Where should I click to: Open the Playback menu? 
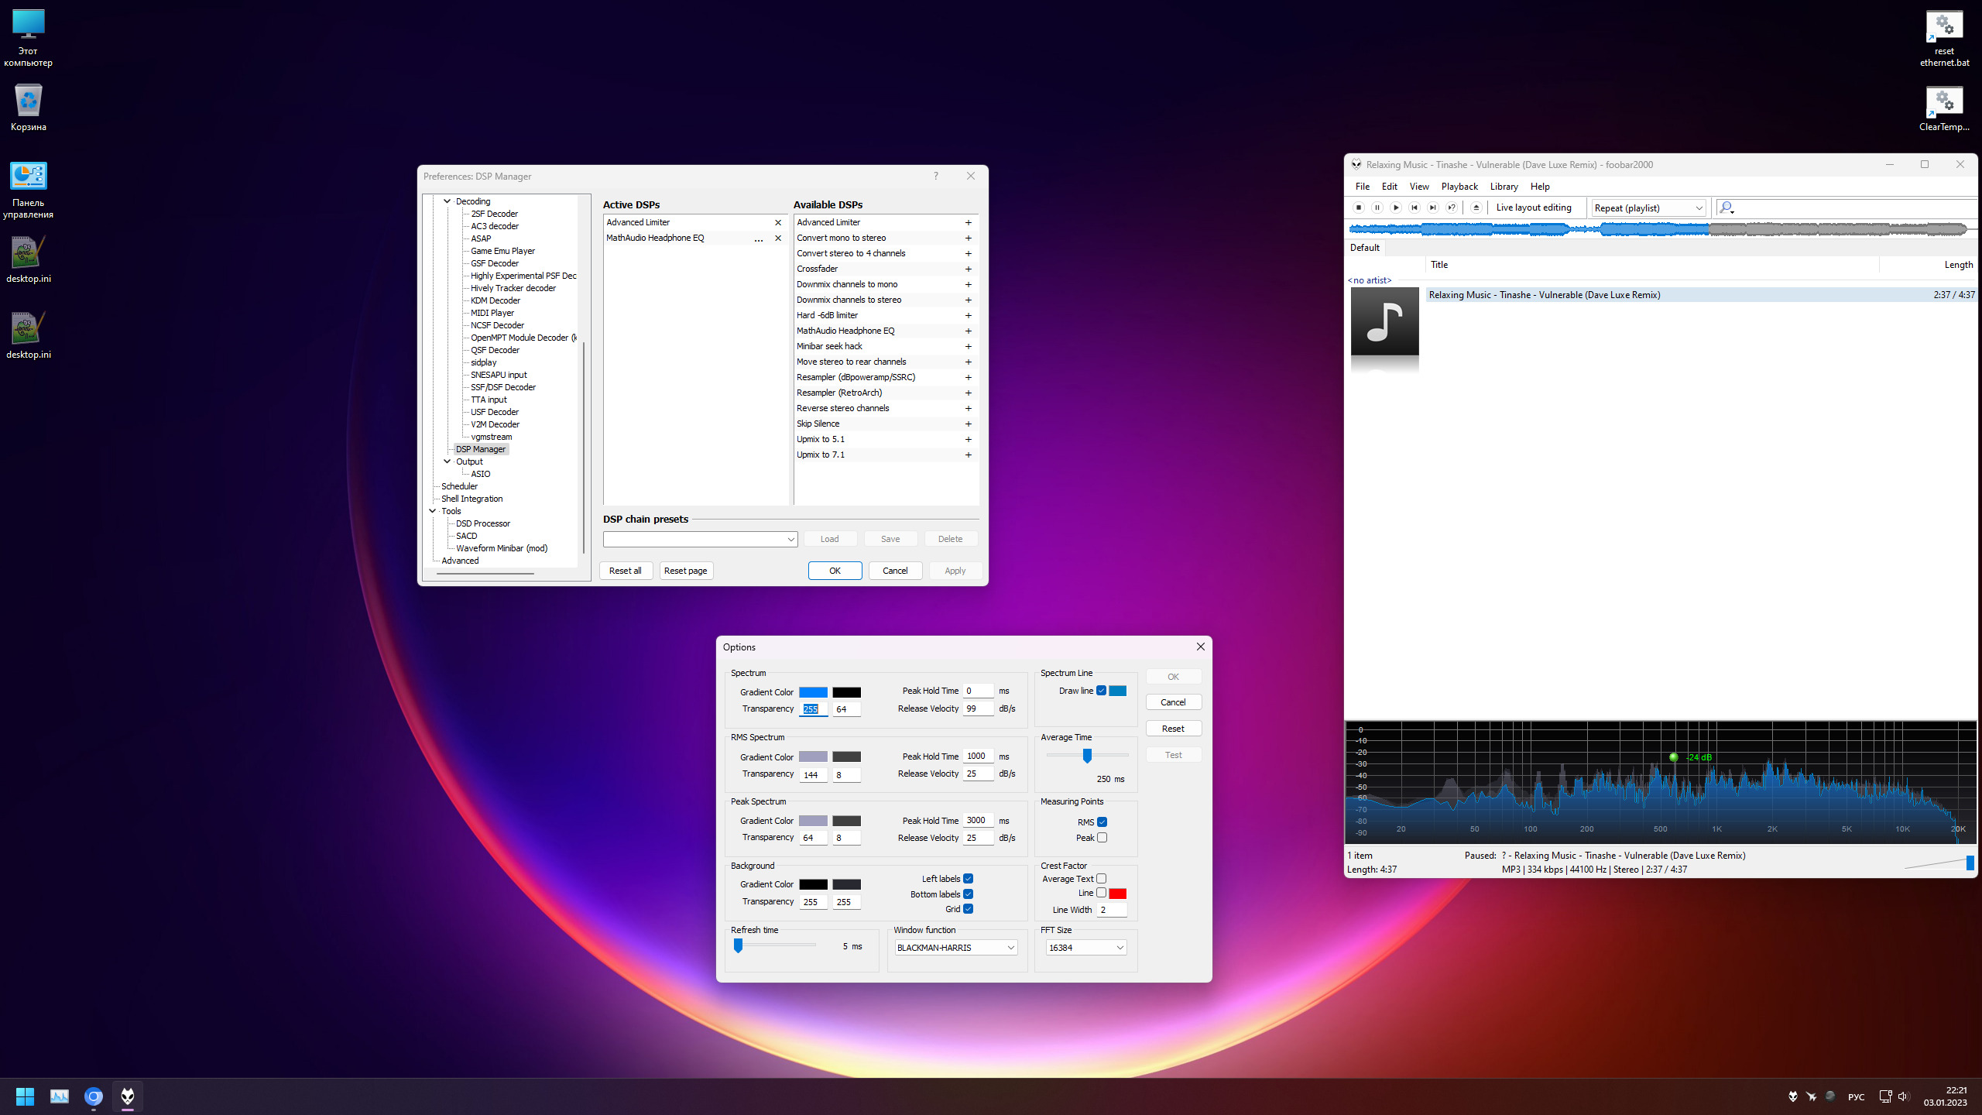coord(1459,187)
